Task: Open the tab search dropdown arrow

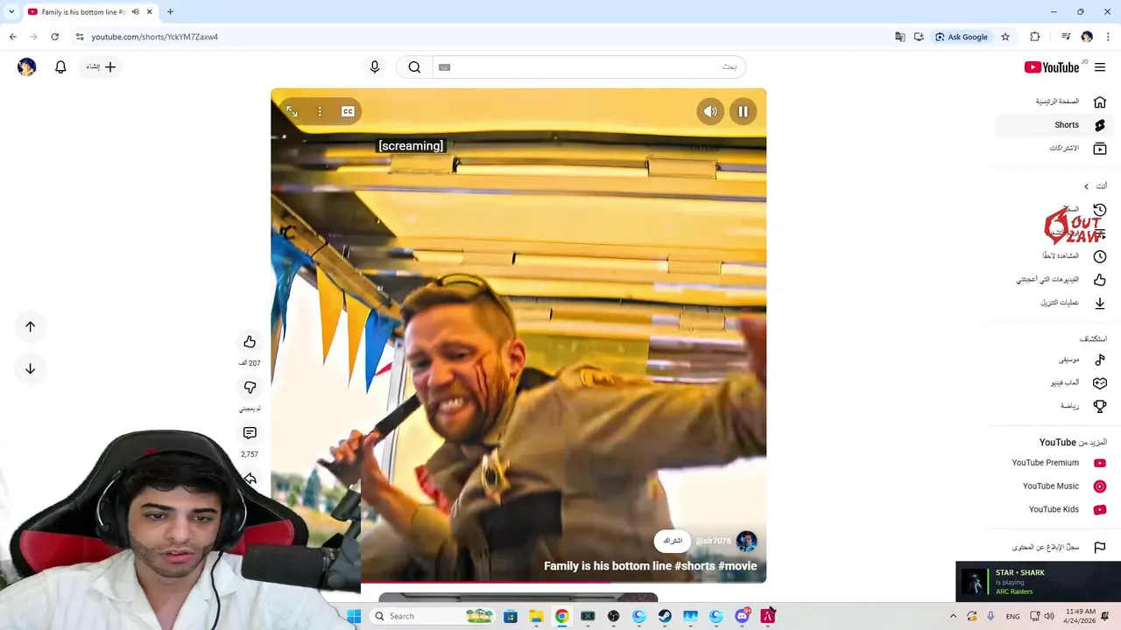Action: coord(11,11)
